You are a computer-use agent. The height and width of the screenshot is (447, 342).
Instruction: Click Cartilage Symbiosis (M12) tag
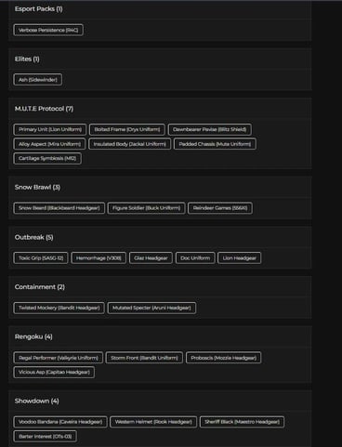tap(47, 158)
